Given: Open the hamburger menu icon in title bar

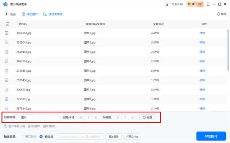Looking at the screenshot, I should tap(208, 4).
